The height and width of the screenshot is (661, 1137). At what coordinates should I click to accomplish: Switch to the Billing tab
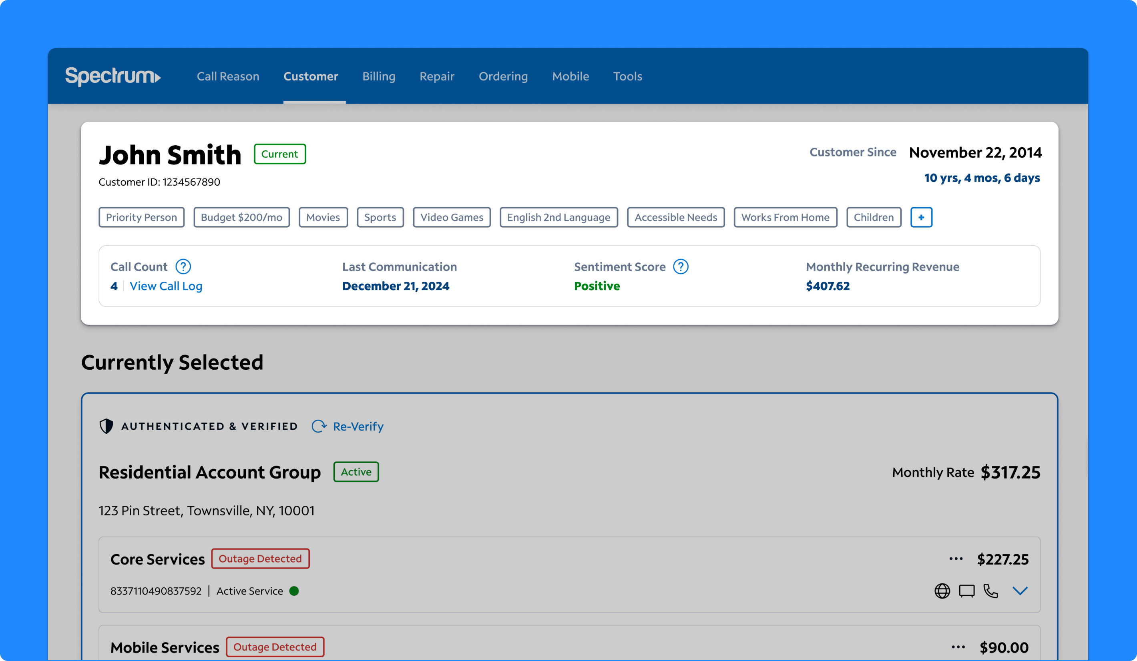[x=379, y=76]
